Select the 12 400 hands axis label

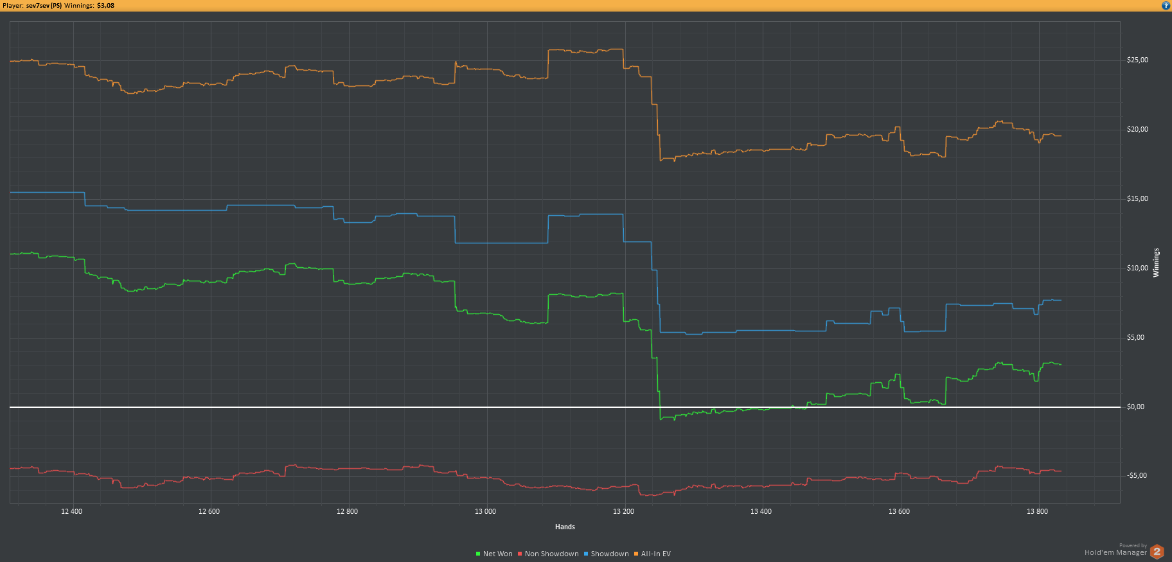pyautogui.click(x=71, y=511)
